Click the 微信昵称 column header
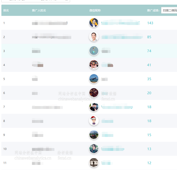This screenshot has height=170, width=177. click(x=95, y=11)
